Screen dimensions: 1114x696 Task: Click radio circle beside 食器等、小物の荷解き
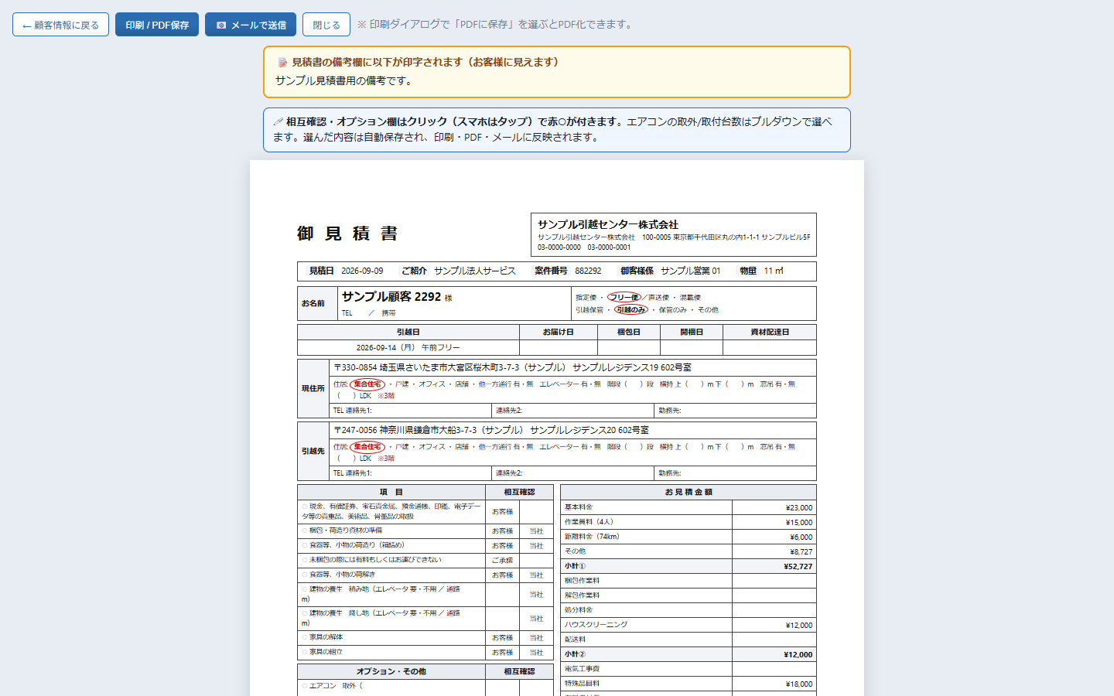(305, 575)
